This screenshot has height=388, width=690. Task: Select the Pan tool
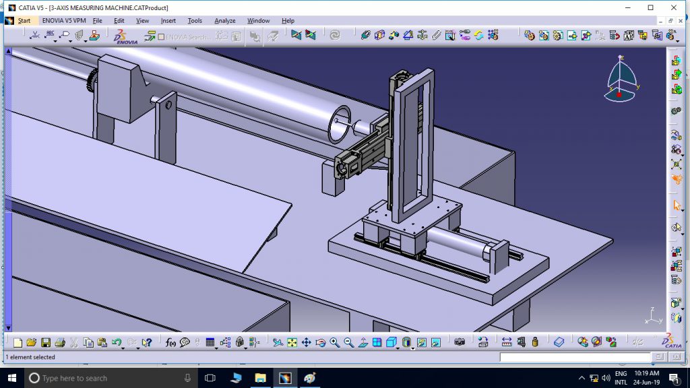[307, 342]
